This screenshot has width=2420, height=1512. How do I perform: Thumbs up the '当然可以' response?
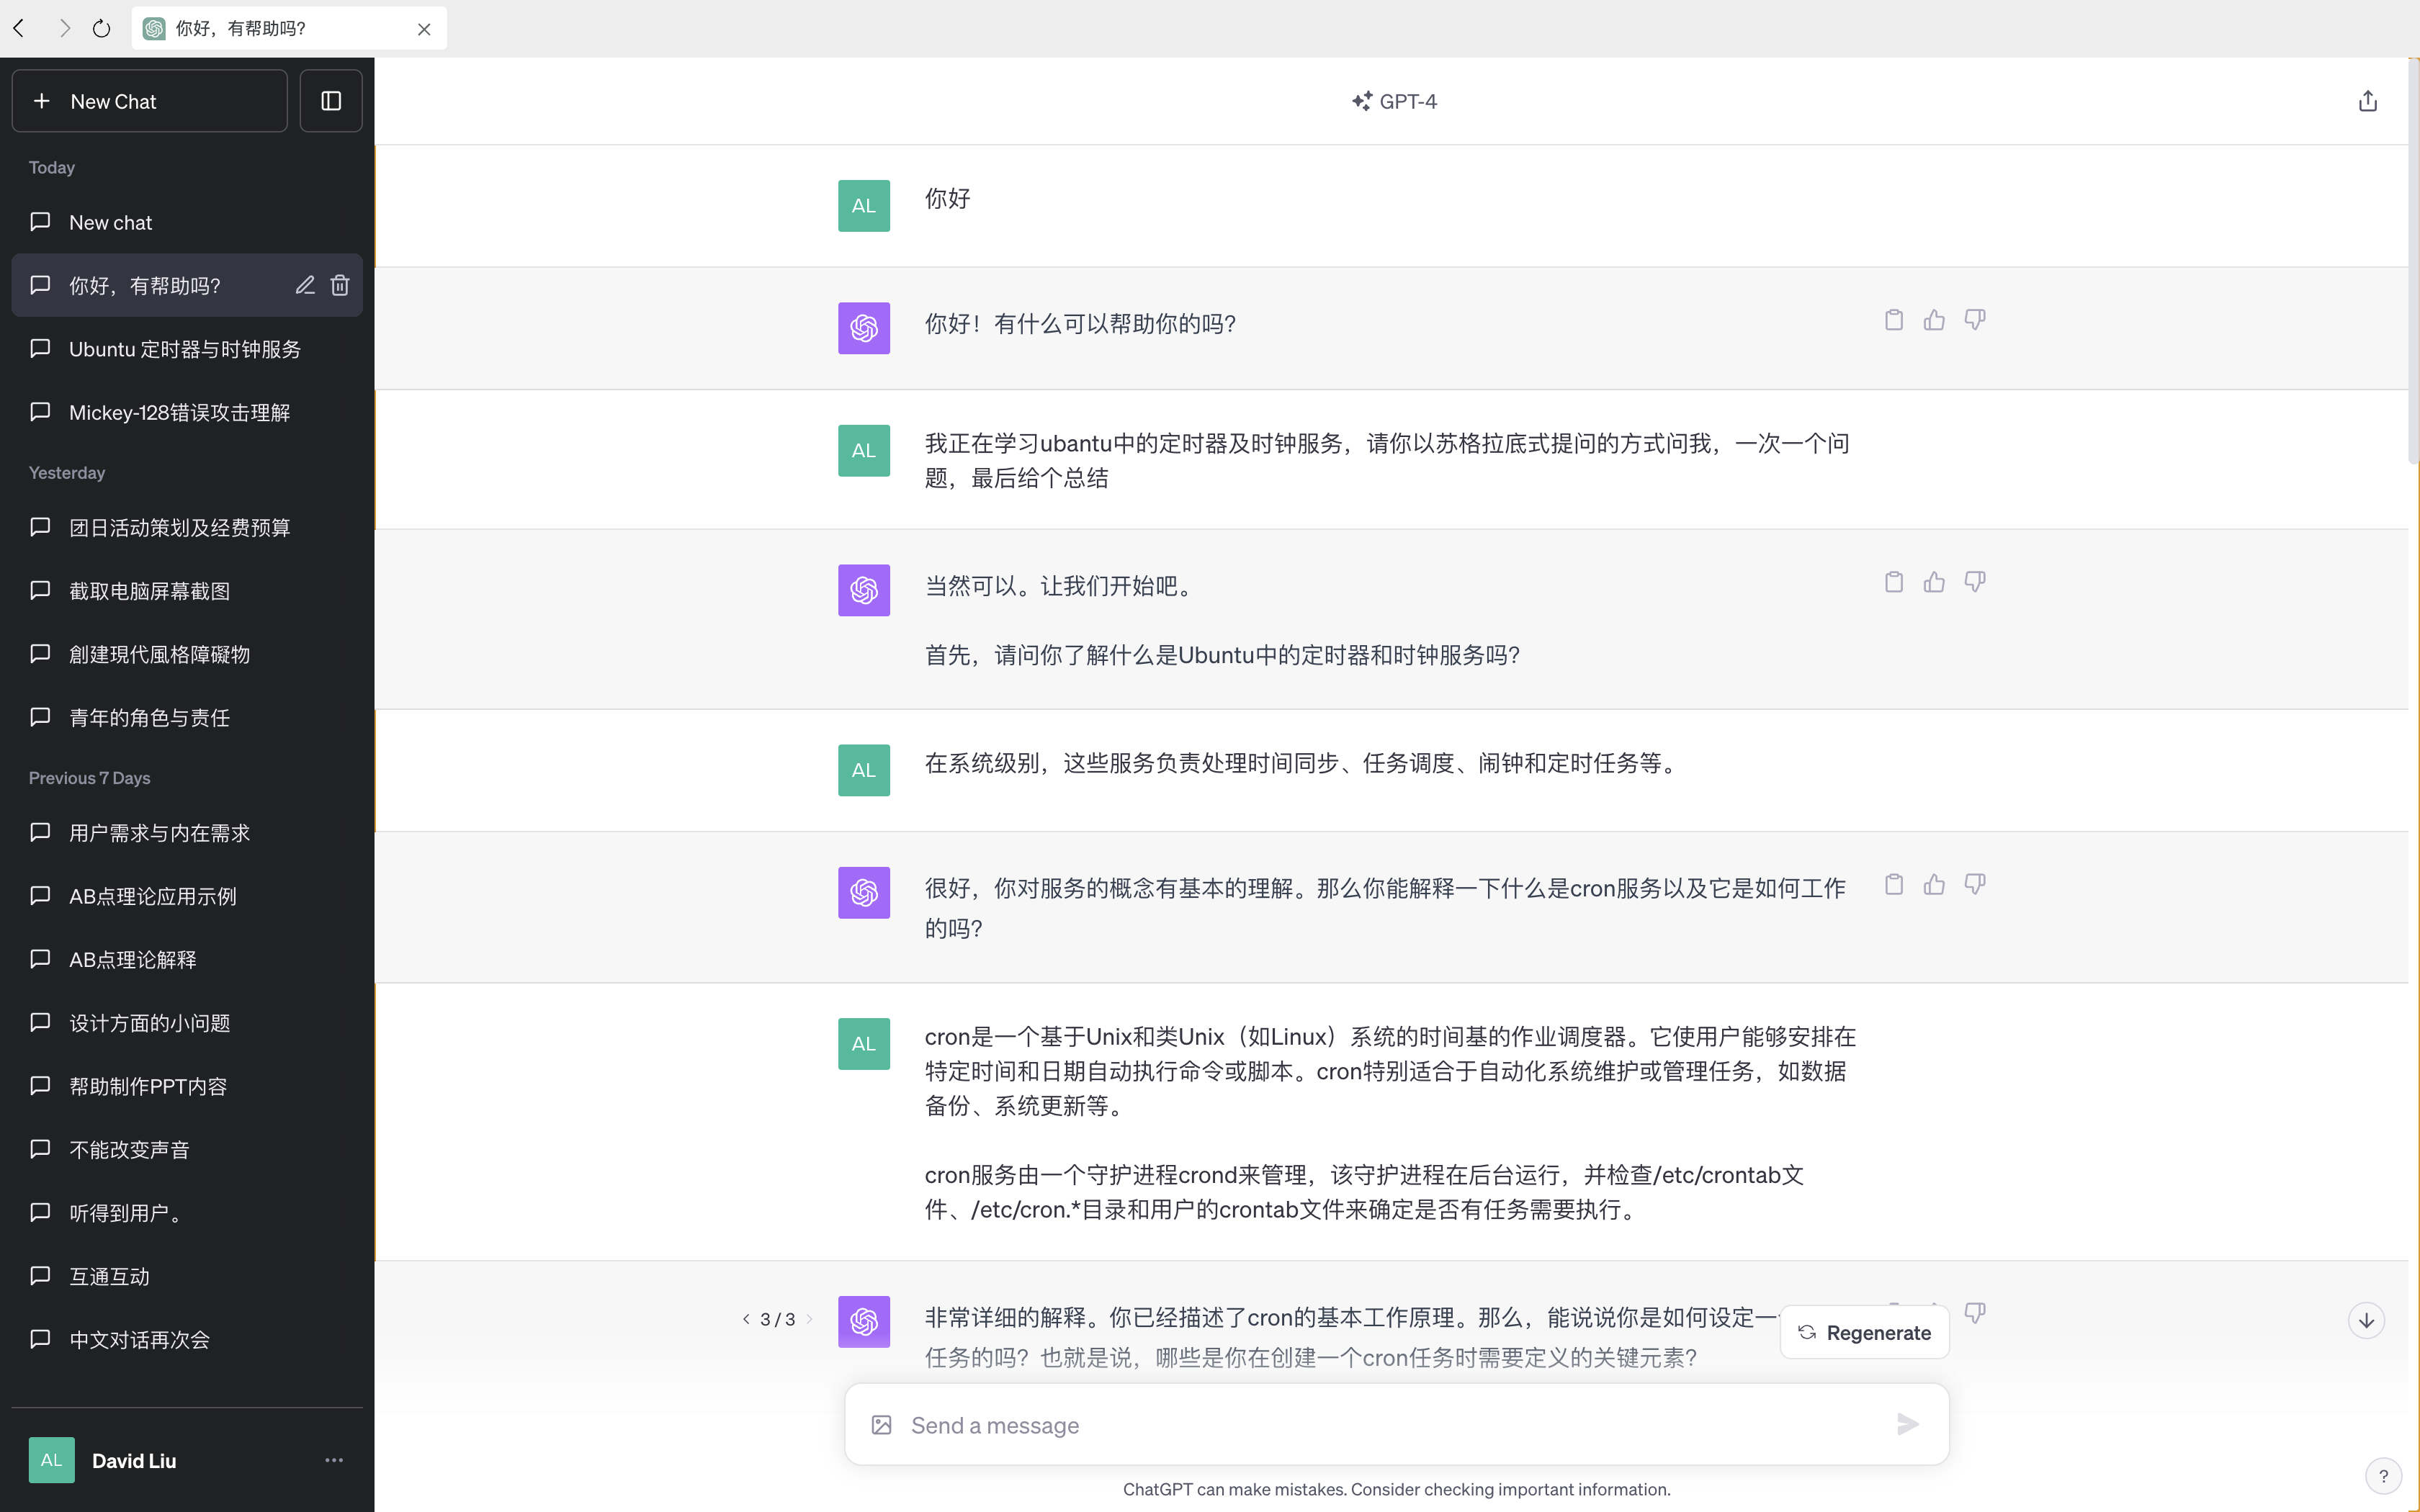point(1934,582)
